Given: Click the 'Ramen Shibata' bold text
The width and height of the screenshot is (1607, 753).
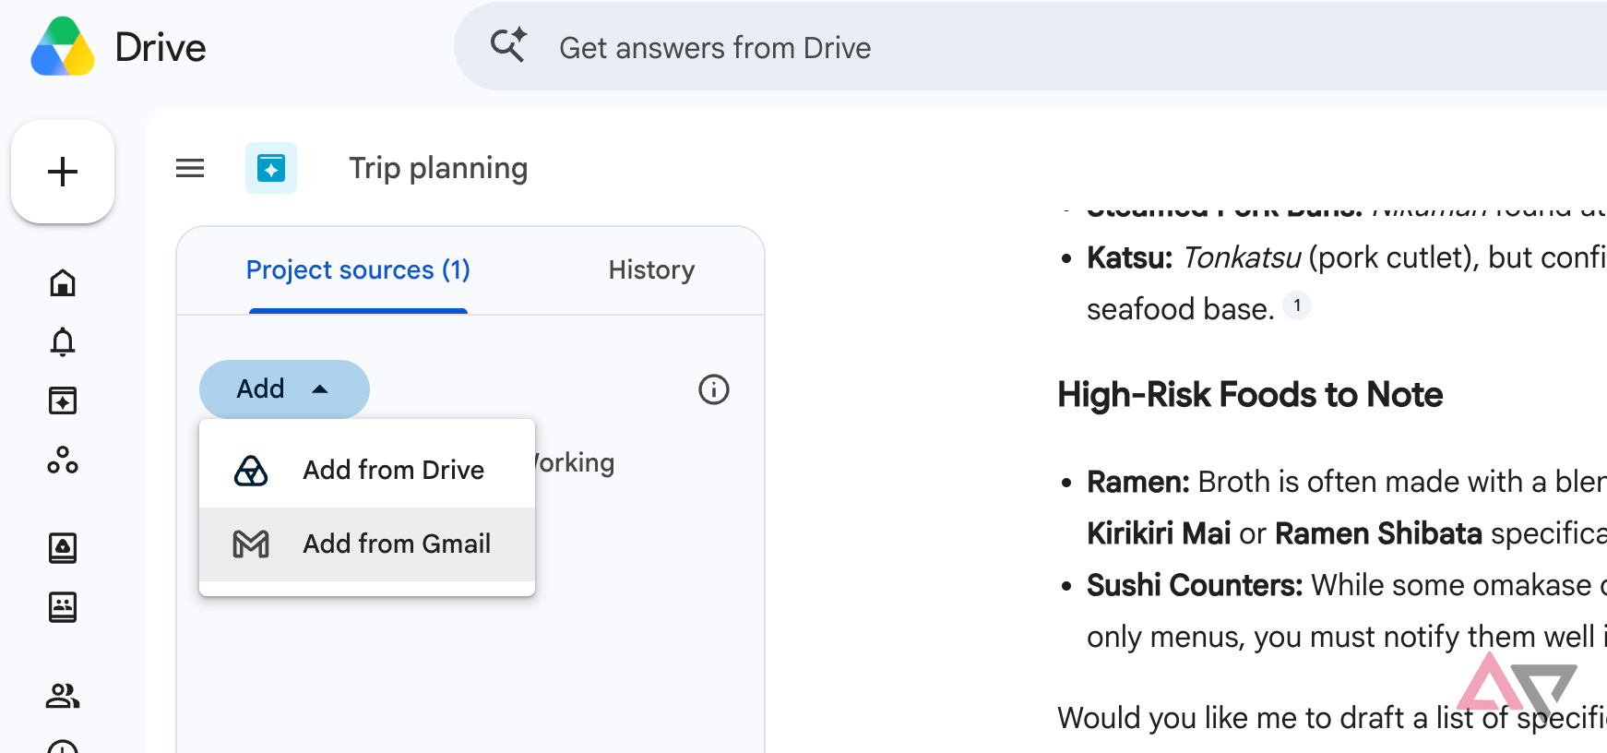Looking at the screenshot, I should tap(1378, 533).
